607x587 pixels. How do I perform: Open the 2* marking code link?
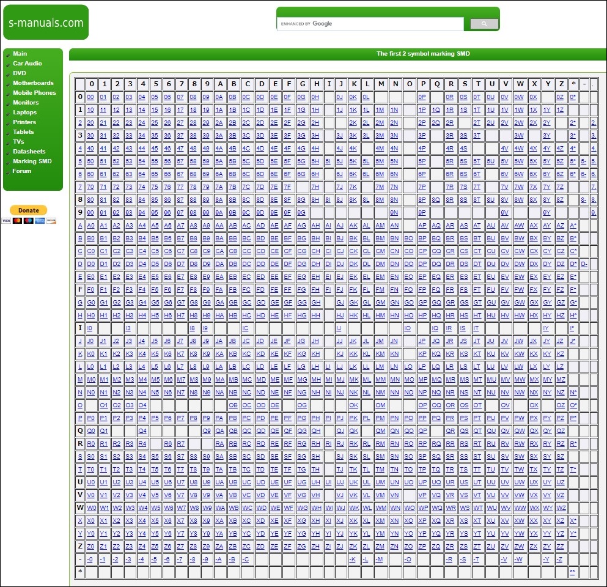point(573,123)
